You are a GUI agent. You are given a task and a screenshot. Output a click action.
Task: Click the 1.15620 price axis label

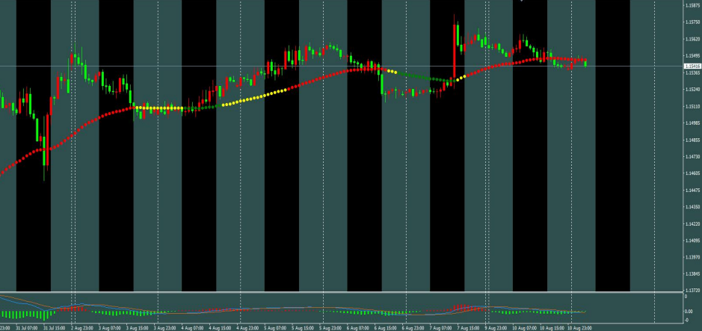[693, 39]
